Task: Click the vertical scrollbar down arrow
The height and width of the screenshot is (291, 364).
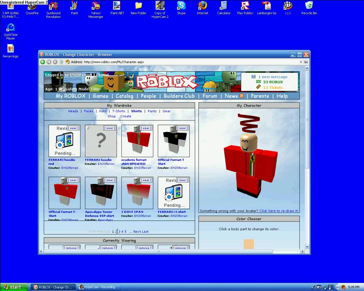Action: (x=307, y=247)
